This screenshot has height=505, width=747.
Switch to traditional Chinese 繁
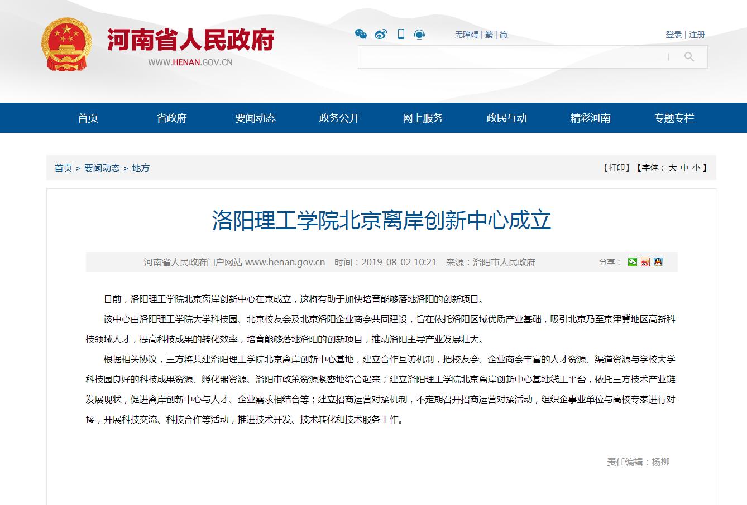(x=489, y=35)
